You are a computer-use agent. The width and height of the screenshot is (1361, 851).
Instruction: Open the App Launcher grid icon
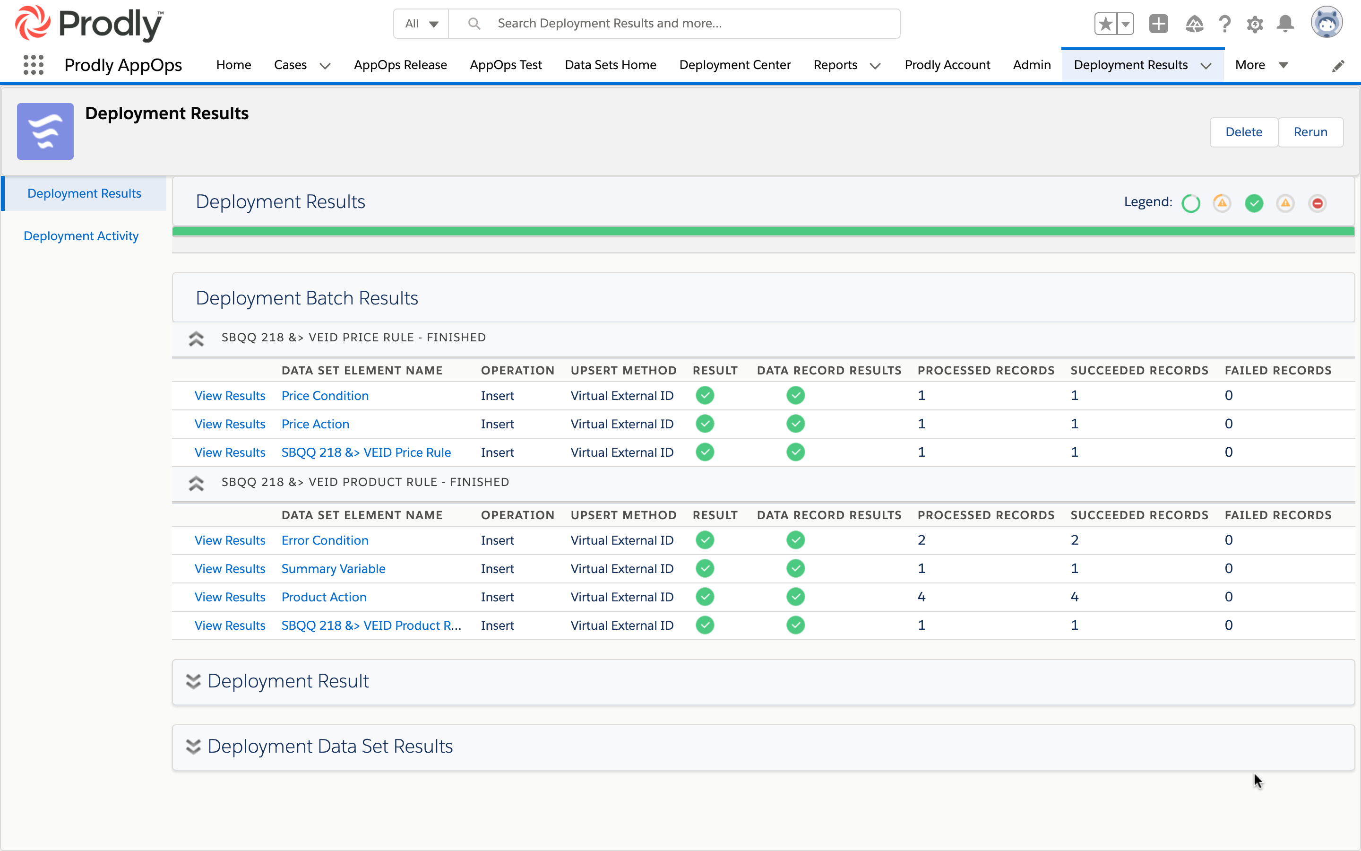[x=34, y=65]
